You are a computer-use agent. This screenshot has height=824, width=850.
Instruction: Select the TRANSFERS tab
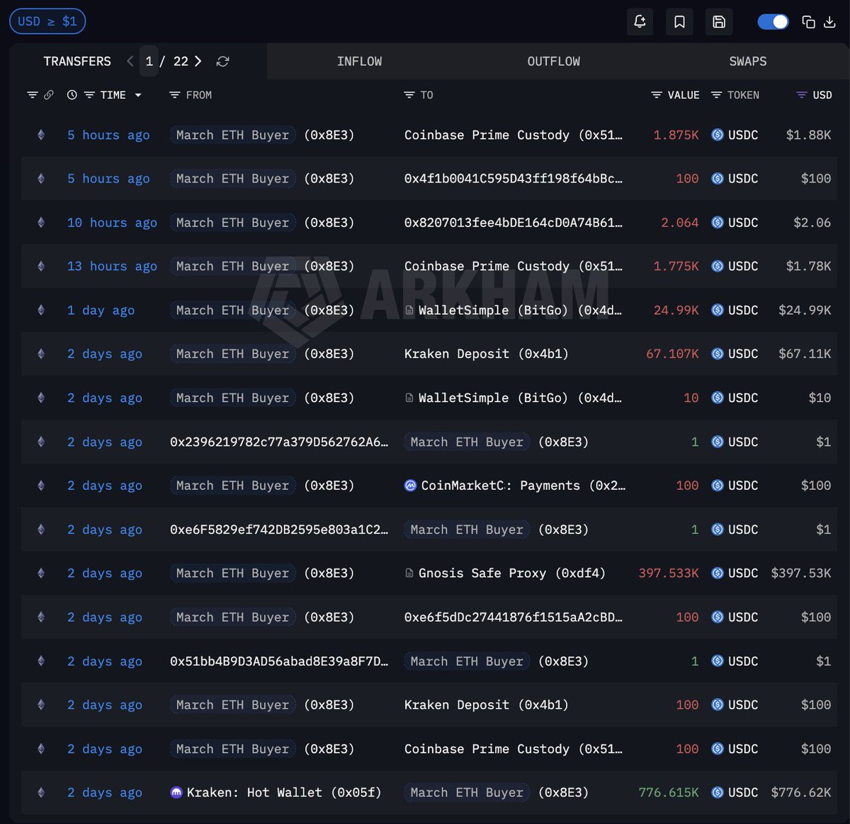point(77,62)
